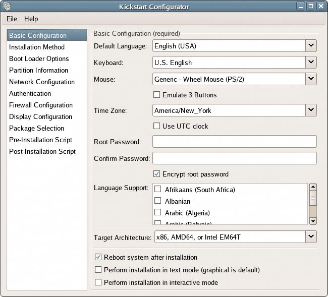Go to Firewall Configuration section
The width and height of the screenshot is (328, 297).
tap(40, 105)
